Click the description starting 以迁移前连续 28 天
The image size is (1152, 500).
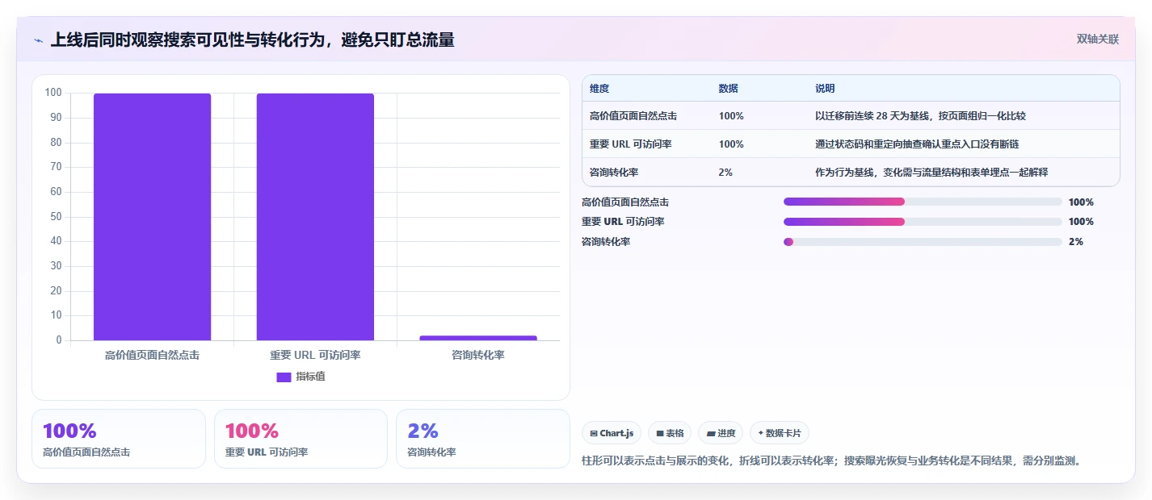(x=921, y=116)
